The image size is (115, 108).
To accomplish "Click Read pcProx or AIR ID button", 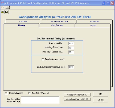I will [77, 95].
